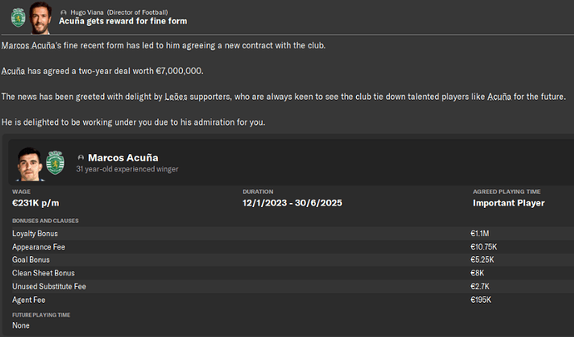Click the Sporting badge beside Acuña's portrait
This screenshot has height=337, width=574.
[x=56, y=163]
